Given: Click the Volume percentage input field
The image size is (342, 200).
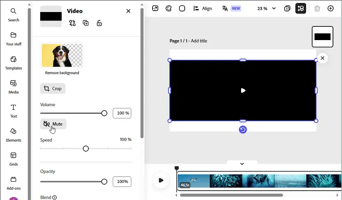Looking at the screenshot, I should [x=122, y=113].
